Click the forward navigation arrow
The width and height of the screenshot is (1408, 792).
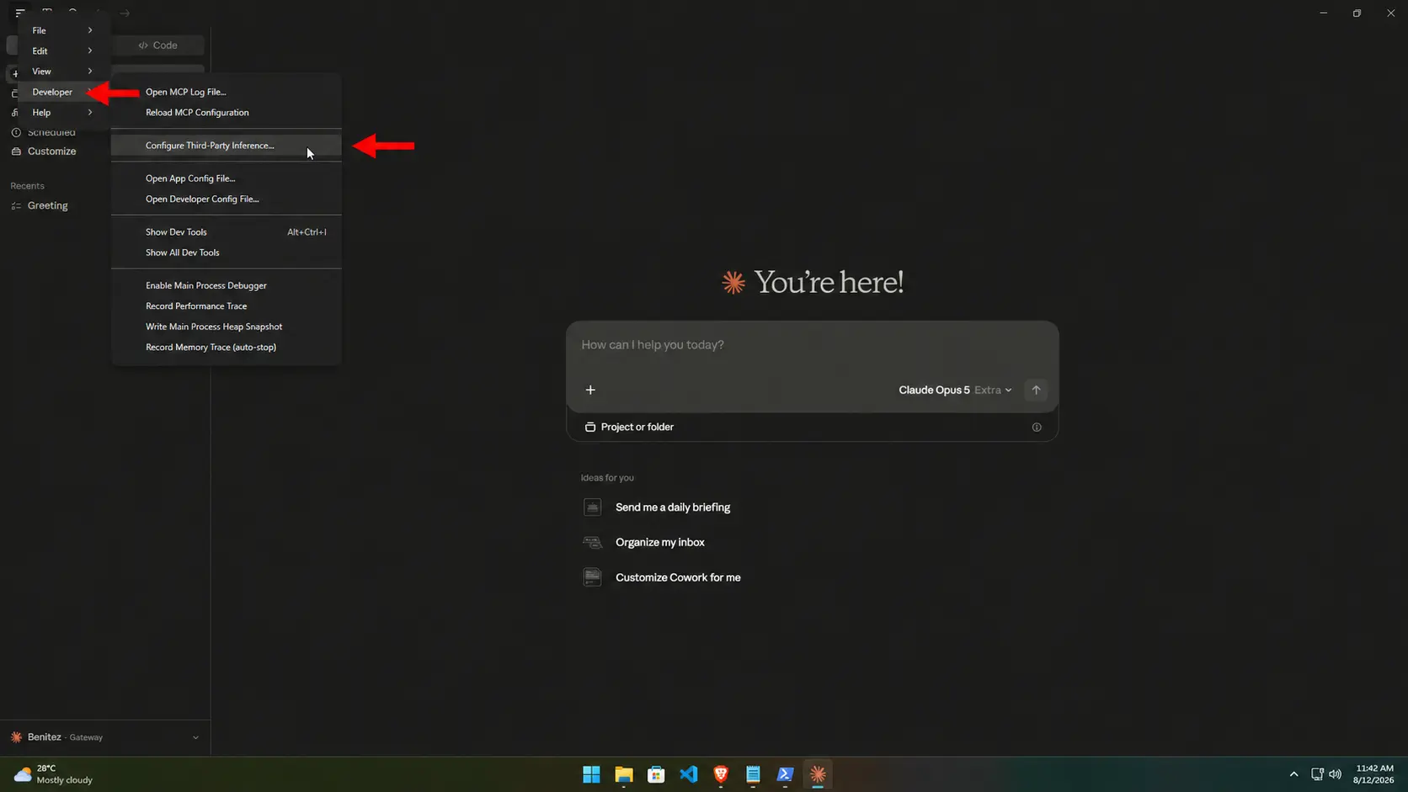[x=125, y=13]
